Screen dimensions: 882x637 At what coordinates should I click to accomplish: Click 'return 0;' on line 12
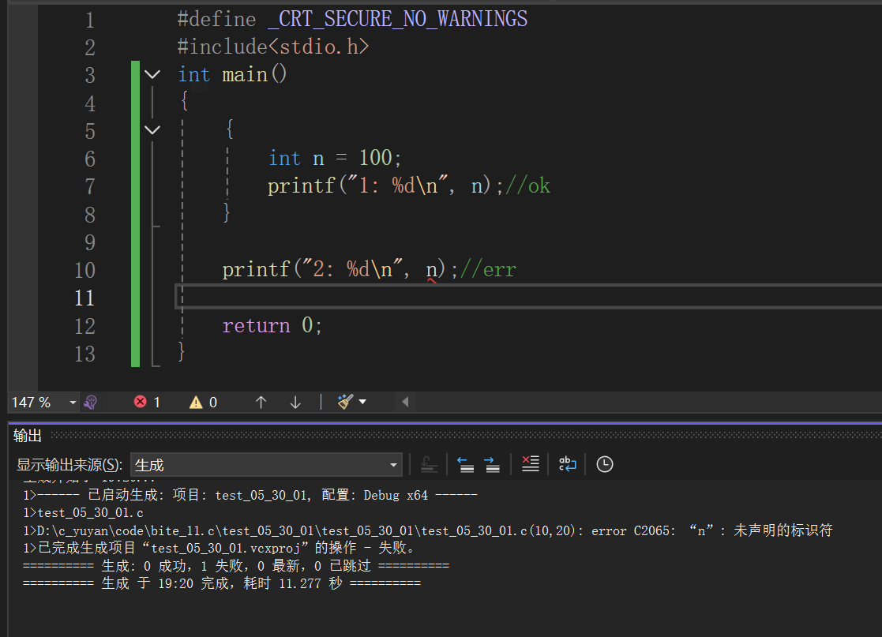coord(272,325)
